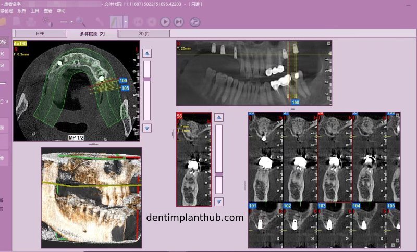Click the print toolbar icon
This screenshot has height=252, width=417.
click(x=31, y=21)
